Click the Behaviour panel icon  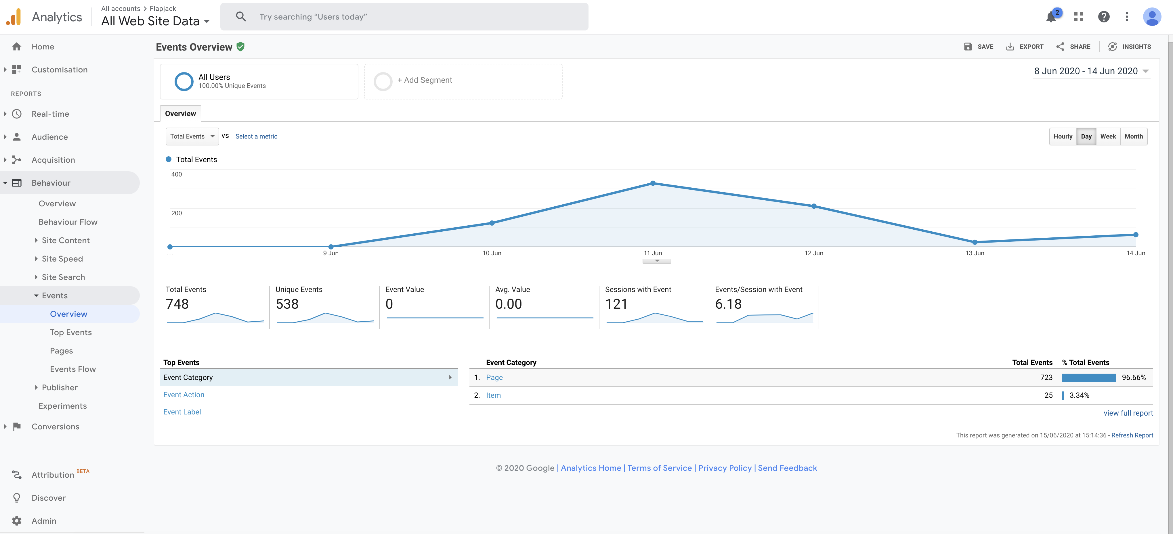(x=17, y=183)
